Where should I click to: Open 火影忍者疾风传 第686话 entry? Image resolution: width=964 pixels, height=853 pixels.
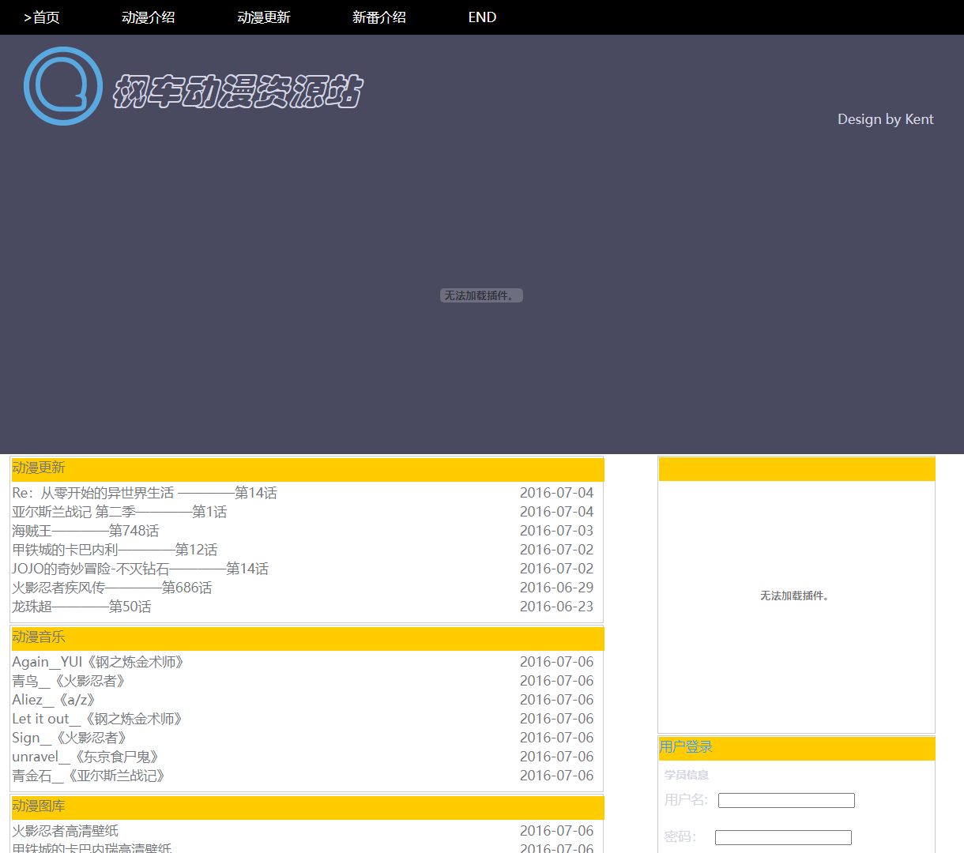click(x=111, y=588)
